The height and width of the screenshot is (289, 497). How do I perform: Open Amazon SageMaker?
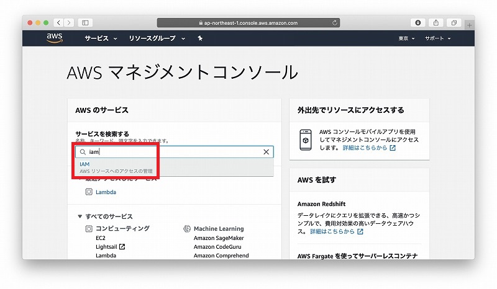(x=219, y=238)
